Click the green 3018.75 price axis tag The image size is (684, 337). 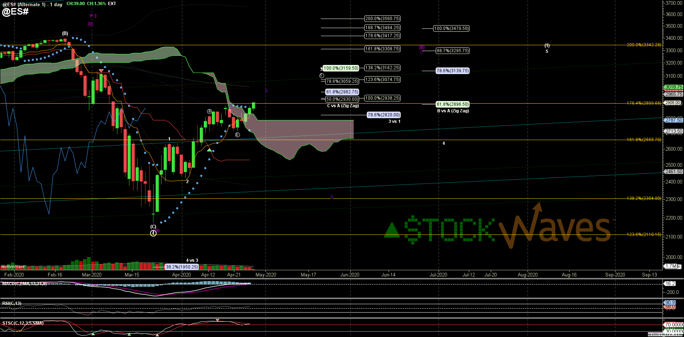[673, 87]
